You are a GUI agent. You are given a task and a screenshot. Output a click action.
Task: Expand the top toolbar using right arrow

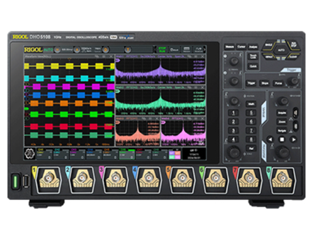click(204, 49)
